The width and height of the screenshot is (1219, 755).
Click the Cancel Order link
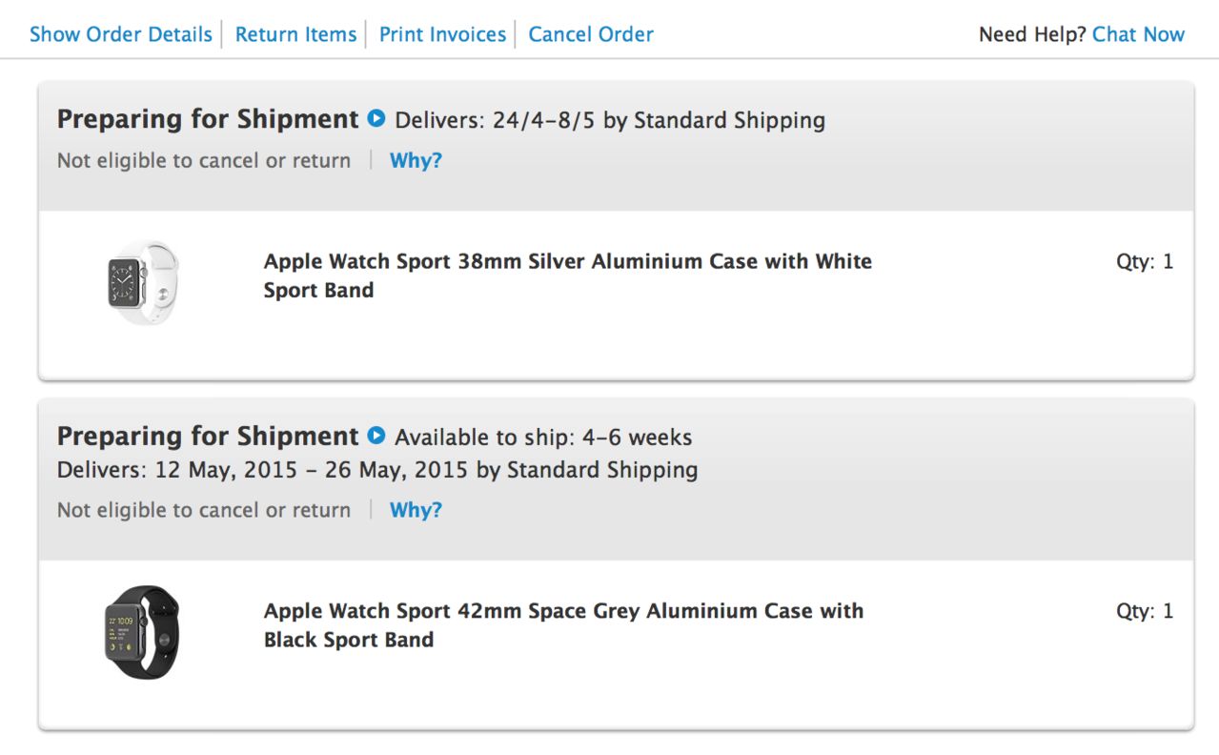[x=591, y=34]
